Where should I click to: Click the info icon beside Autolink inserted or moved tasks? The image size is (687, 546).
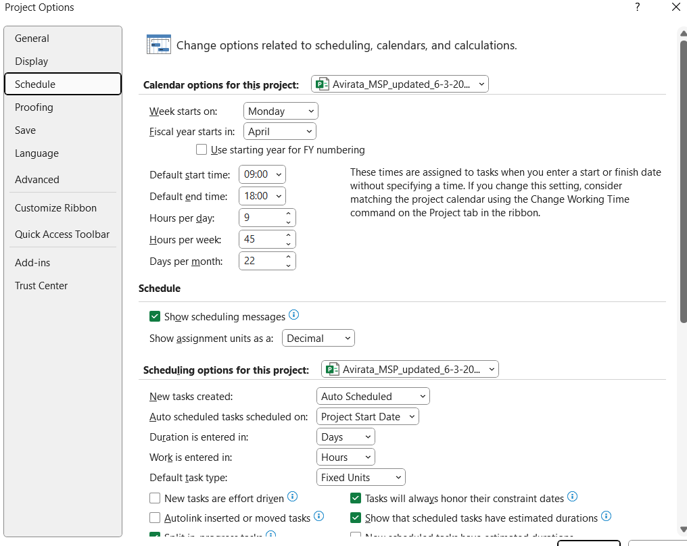(318, 517)
